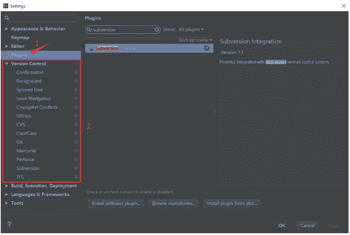Click Browse repositories button
350x235 pixels.
click(x=174, y=204)
